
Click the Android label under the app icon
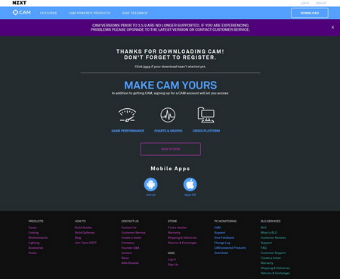[x=150, y=195]
